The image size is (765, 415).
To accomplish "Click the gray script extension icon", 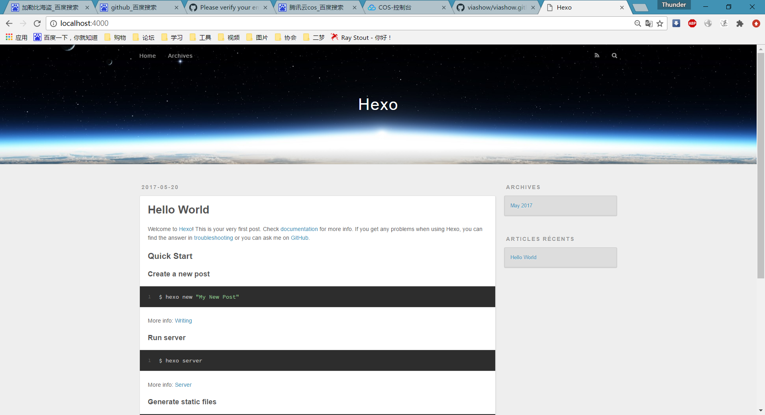I will 724,23.
